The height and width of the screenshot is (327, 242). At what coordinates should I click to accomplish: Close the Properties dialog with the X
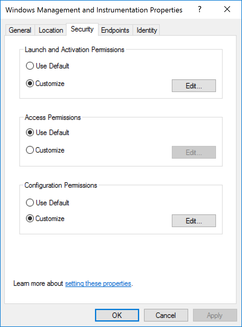pyautogui.click(x=227, y=9)
